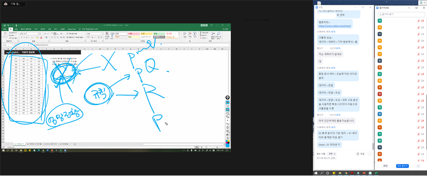Image resolution: width=427 pixels, height=176 pixels.
Task: Open the melon.com chart link in chat
Action: click(x=335, y=26)
